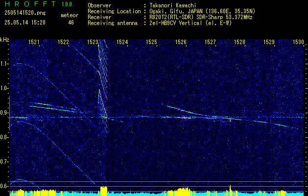Viewport: 308px width, 196px height.
Task: Click the 1527 time marker
Action: 210,42
